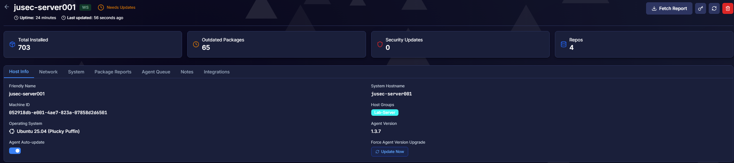Select the Agent Queue tab

pos(156,72)
